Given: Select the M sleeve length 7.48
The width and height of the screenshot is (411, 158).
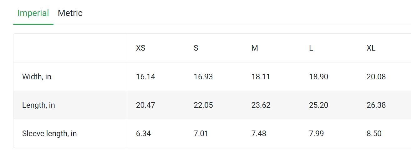Looking at the screenshot, I should [259, 134].
